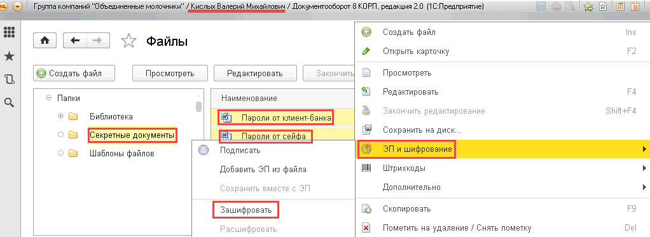The height and width of the screenshot is (237, 650).
Task: Open Favorites star in left sidebar
Action: pos(9,57)
